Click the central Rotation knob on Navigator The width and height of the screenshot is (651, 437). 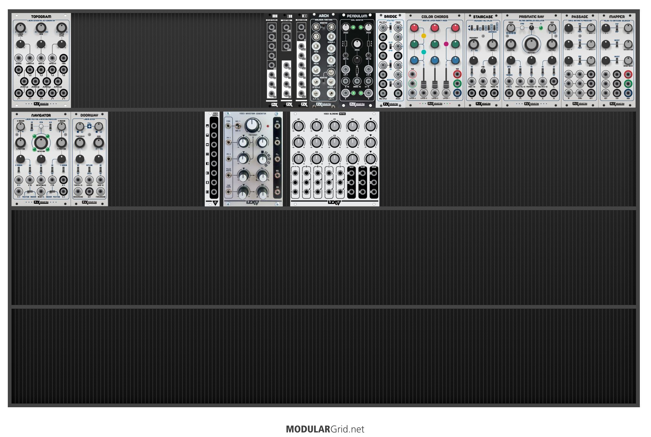41,142
